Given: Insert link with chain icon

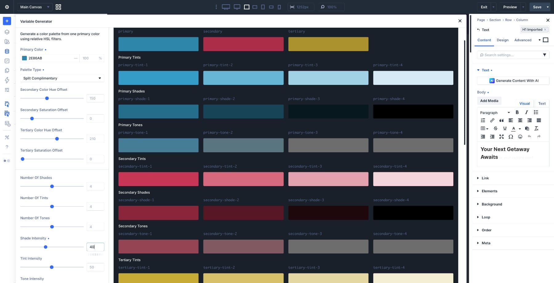Looking at the screenshot, I should [x=492, y=120].
